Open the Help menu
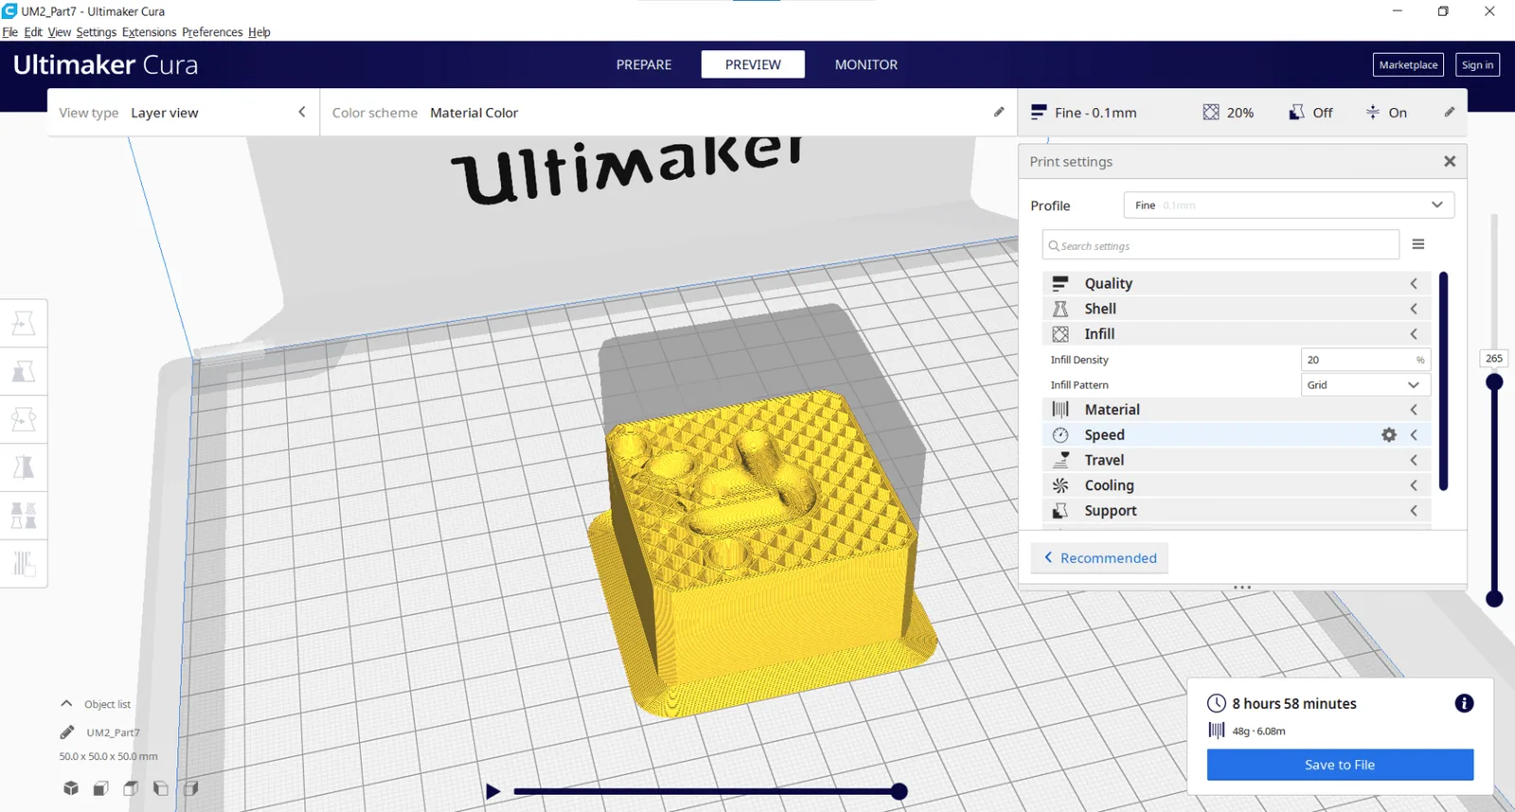The image size is (1515, 812). [259, 32]
